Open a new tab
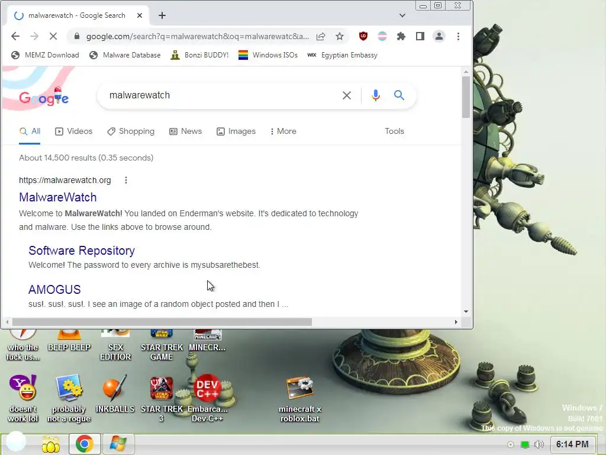Image resolution: width=606 pixels, height=455 pixels. (x=162, y=15)
